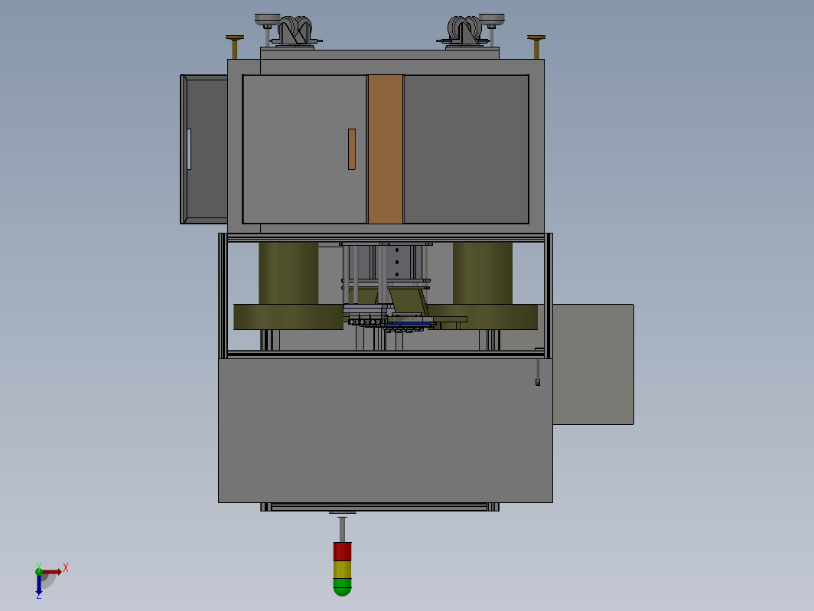The width and height of the screenshot is (814, 611).
Task: Select the blue component in the center mechanism
Action: pos(409,323)
